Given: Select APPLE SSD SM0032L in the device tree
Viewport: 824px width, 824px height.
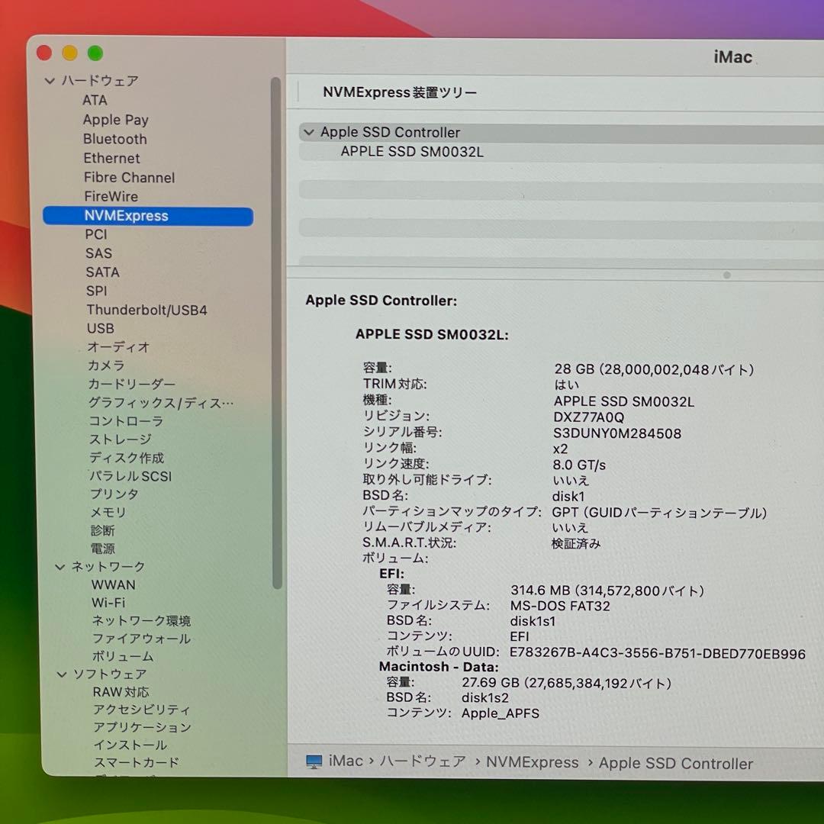Looking at the screenshot, I should coord(410,151).
